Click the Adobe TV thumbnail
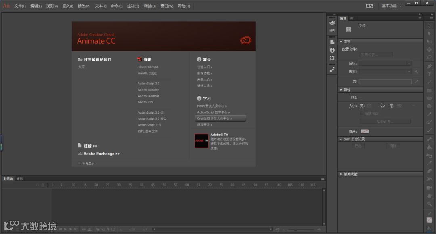This screenshot has height=234, width=436. pyautogui.click(x=201, y=141)
